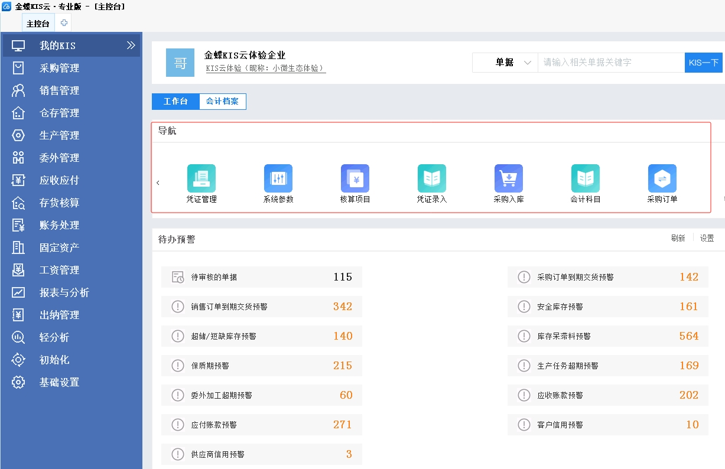Show previous navigation shortcuts with left arrow
Image resolution: width=725 pixels, height=469 pixels.
pos(158,183)
